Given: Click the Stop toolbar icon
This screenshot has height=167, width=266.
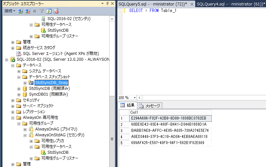Looking at the screenshot, I should tap(35, 11).
